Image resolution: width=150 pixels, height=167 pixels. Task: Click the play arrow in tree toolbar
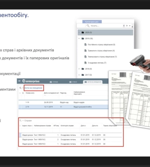127,26
